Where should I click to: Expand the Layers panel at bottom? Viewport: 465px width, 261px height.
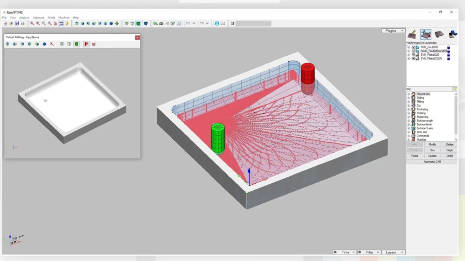(x=393, y=252)
